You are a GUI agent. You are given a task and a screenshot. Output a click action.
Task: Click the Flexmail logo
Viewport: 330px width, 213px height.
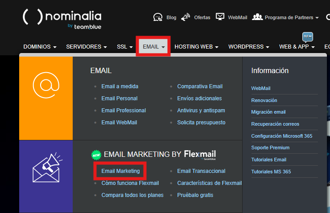(x=200, y=155)
